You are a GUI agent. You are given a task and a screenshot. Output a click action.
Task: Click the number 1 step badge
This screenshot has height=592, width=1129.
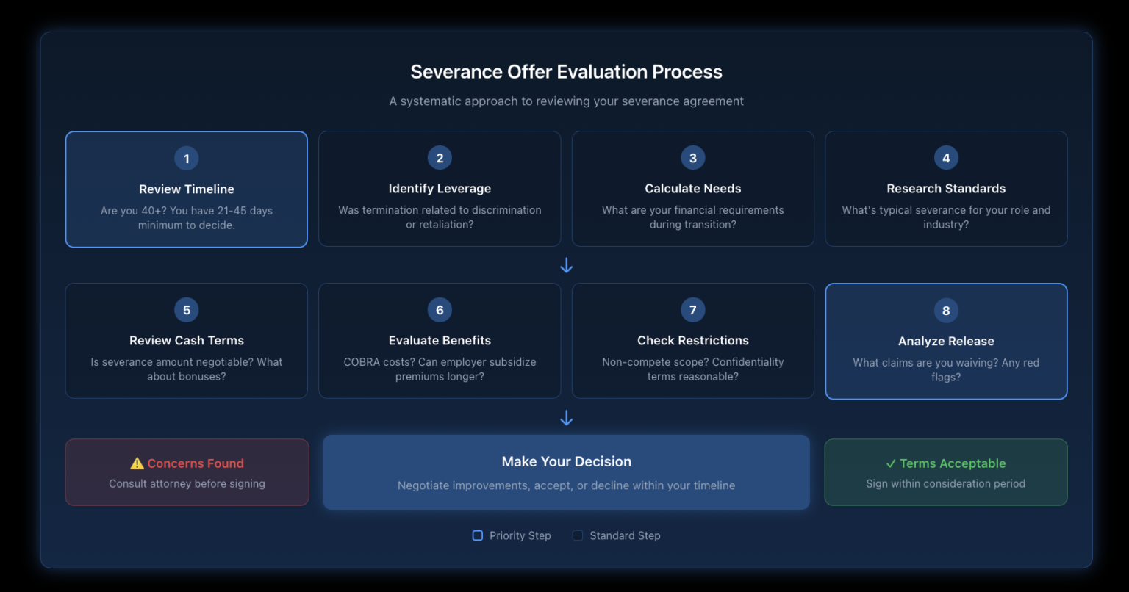pos(187,159)
